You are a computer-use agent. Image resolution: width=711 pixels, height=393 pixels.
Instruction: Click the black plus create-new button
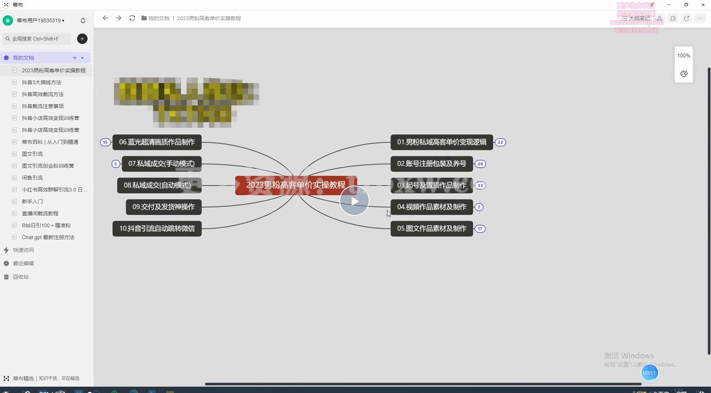pyautogui.click(x=82, y=39)
